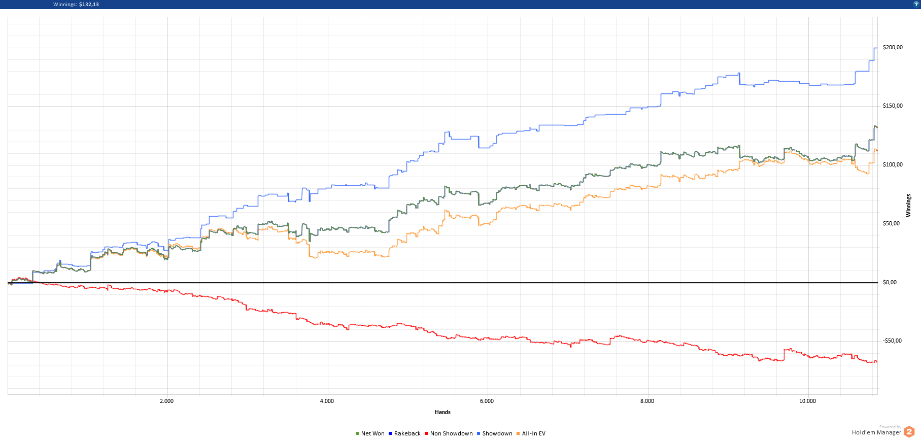Screen dimensions: 921x440
Task: Click the 6.000 hands axis label
Action: pyautogui.click(x=487, y=401)
